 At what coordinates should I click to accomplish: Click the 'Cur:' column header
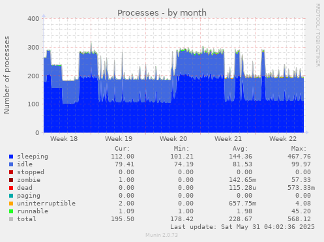pyautogui.click(x=123, y=149)
